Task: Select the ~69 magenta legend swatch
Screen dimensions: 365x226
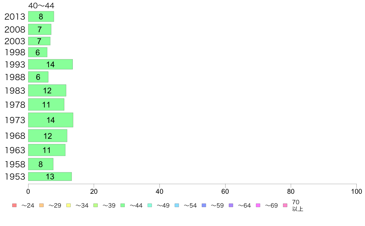Action: pos(258,205)
